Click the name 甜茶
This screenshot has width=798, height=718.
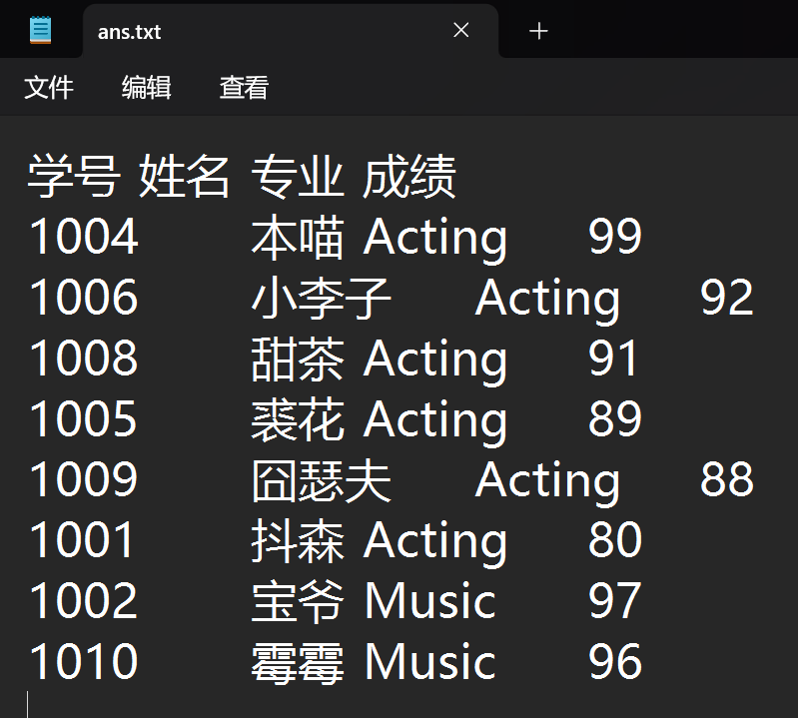coord(298,359)
